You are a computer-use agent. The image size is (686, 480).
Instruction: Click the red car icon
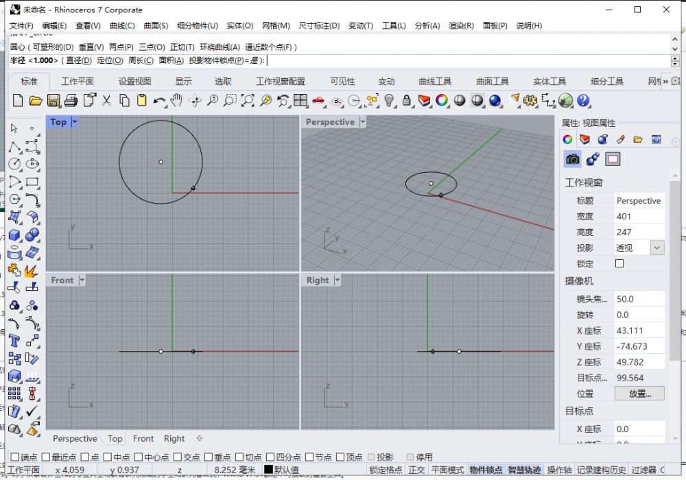[x=318, y=101]
